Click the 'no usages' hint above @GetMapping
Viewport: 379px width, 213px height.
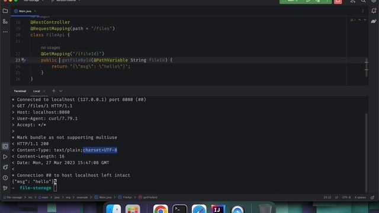pyautogui.click(x=50, y=47)
